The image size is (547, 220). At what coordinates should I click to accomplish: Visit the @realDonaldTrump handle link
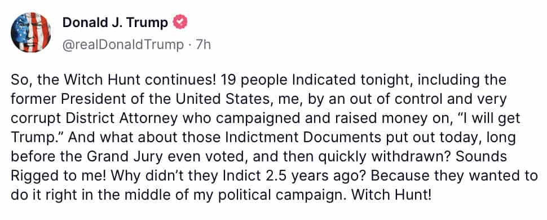point(123,45)
